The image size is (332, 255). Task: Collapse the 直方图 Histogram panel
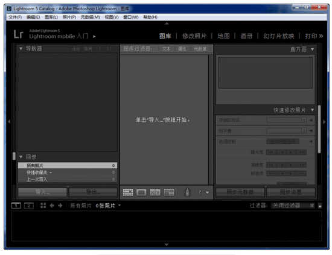click(x=313, y=49)
